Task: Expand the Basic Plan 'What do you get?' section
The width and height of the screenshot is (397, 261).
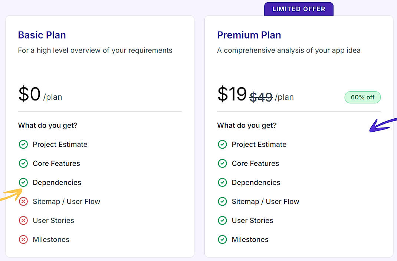Action: click(x=47, y=125)
